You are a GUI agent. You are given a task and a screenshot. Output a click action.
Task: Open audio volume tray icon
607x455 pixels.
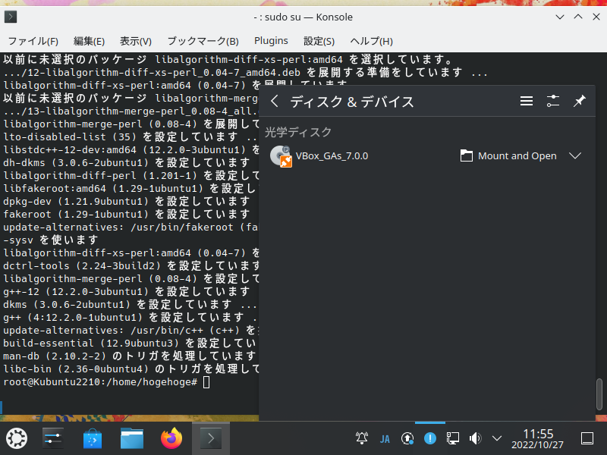(x=475, y=438)
